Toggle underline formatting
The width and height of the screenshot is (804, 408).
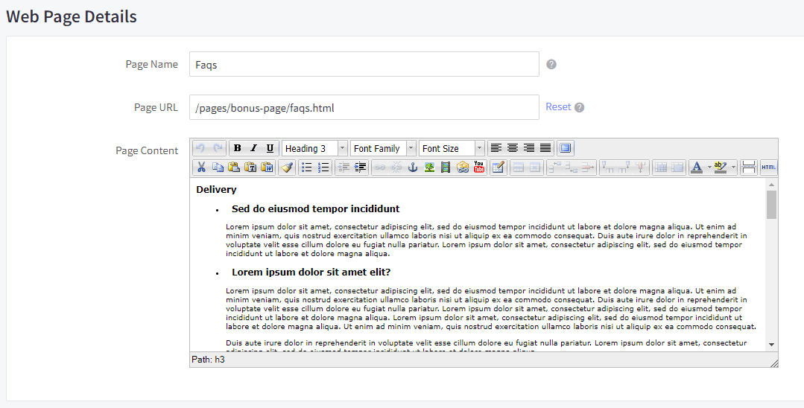(270, 148)
